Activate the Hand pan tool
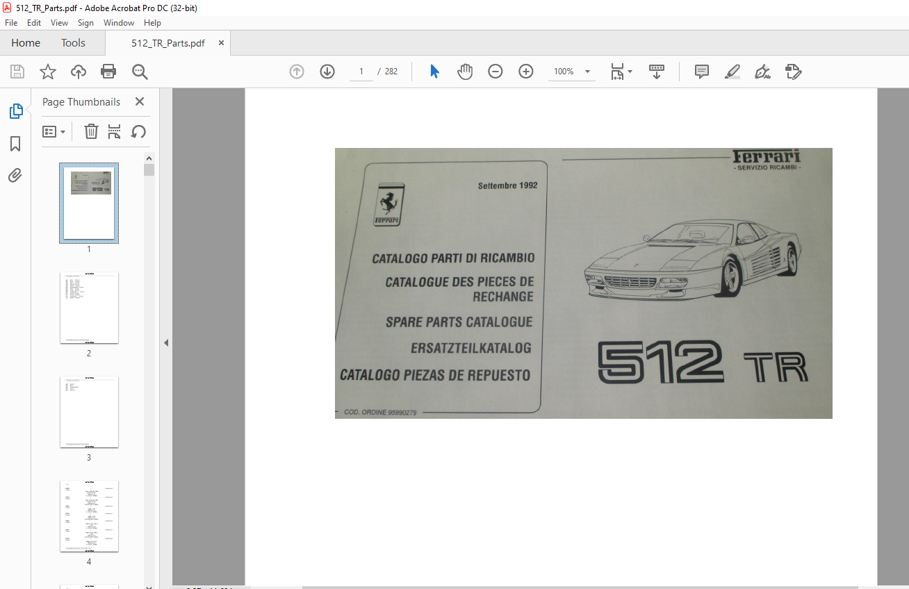This screenshot has width=909, height=589. pos(465,72)
